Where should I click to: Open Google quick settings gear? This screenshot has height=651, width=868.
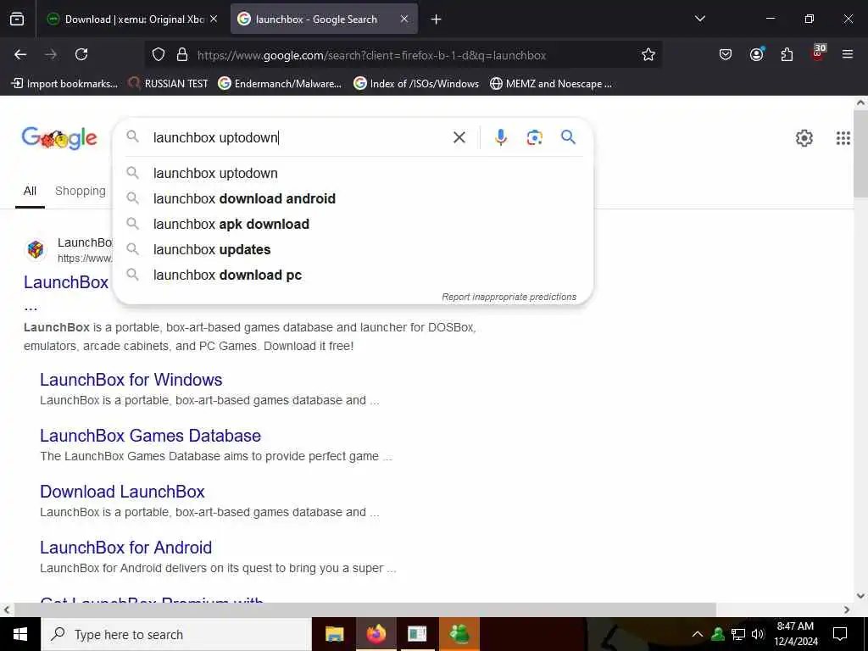click(x=804, y=138)
